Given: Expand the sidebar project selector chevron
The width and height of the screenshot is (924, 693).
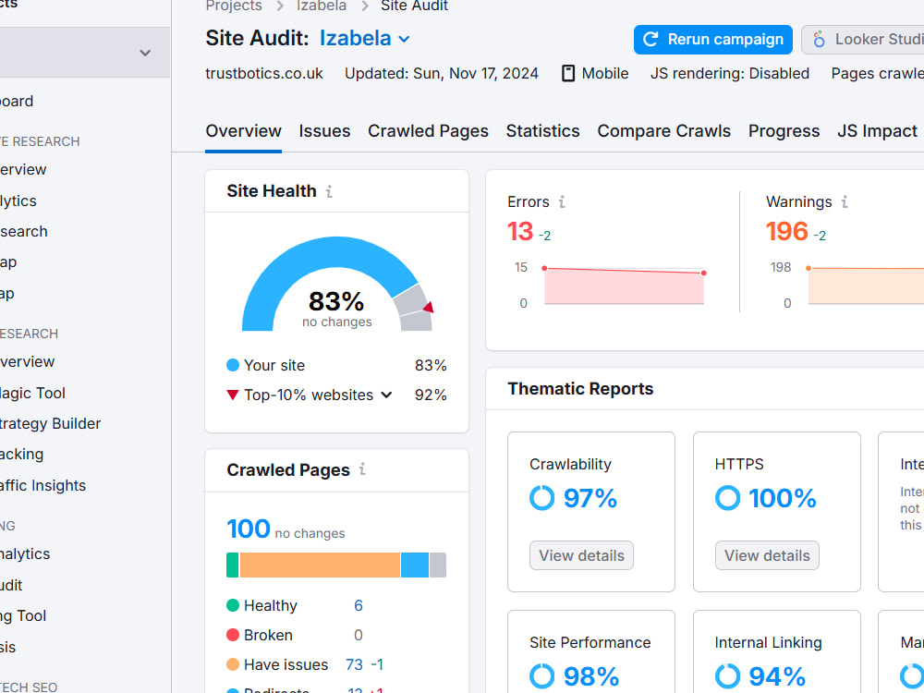Looking at the screenshot, I should click(x=145, y=53).
